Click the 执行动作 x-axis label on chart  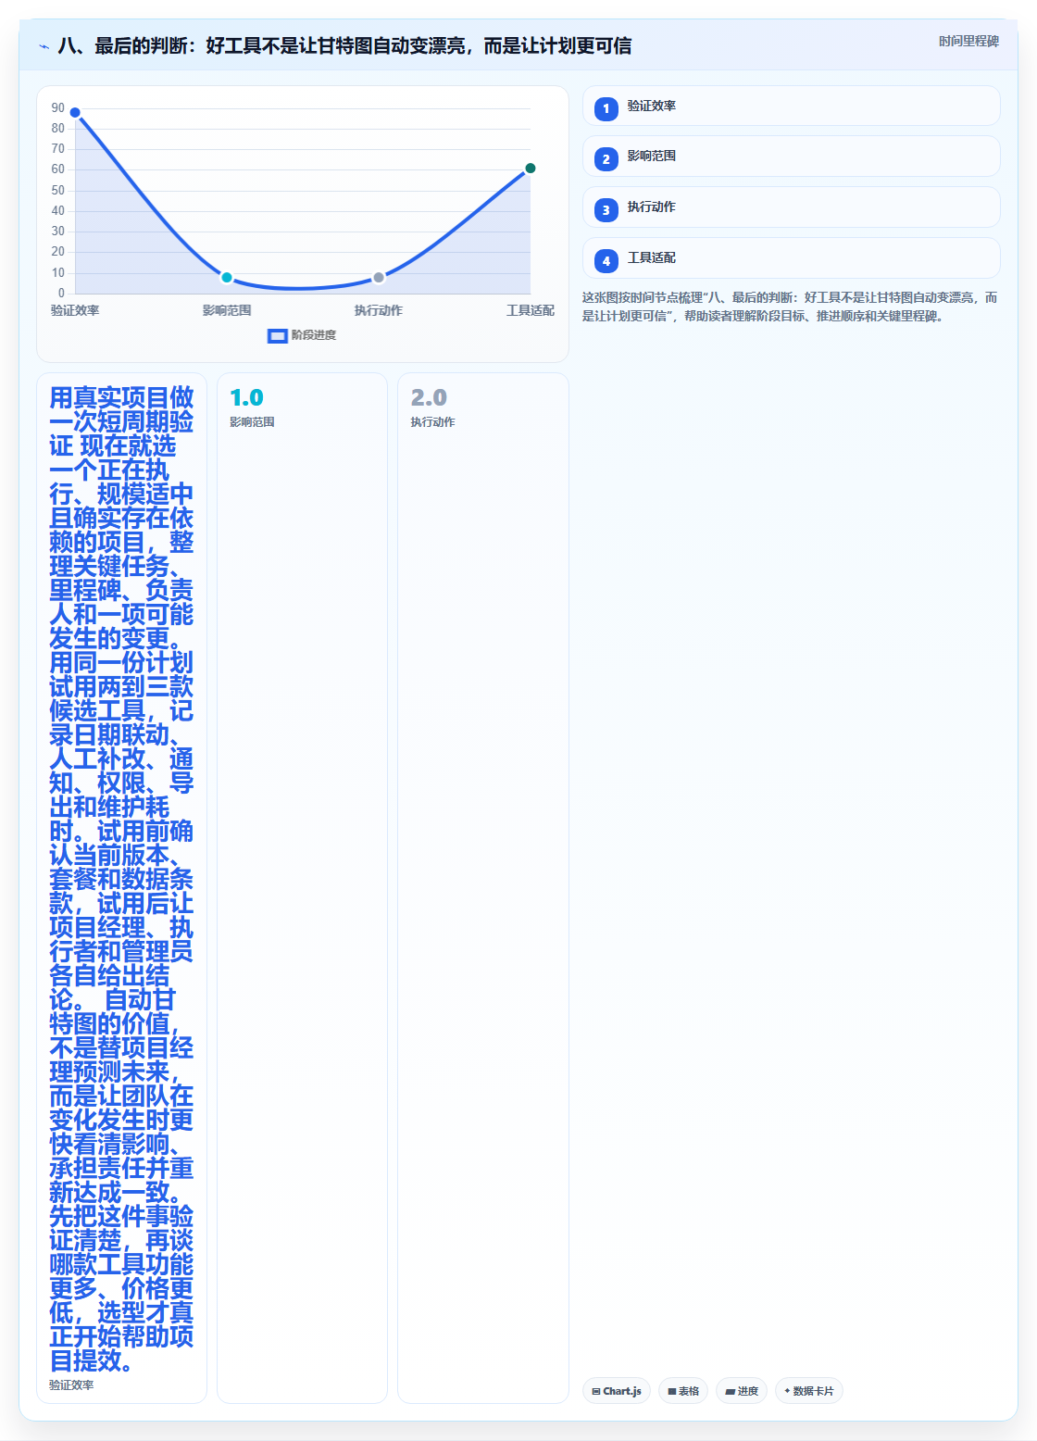click(x=379, y=311)
